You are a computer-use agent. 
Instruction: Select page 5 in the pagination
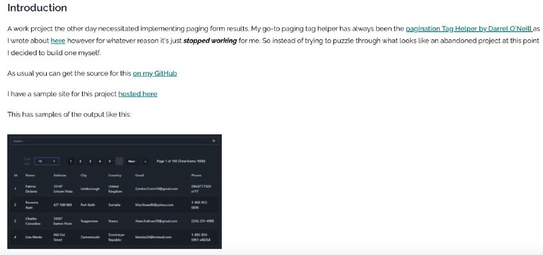point(109,161)
